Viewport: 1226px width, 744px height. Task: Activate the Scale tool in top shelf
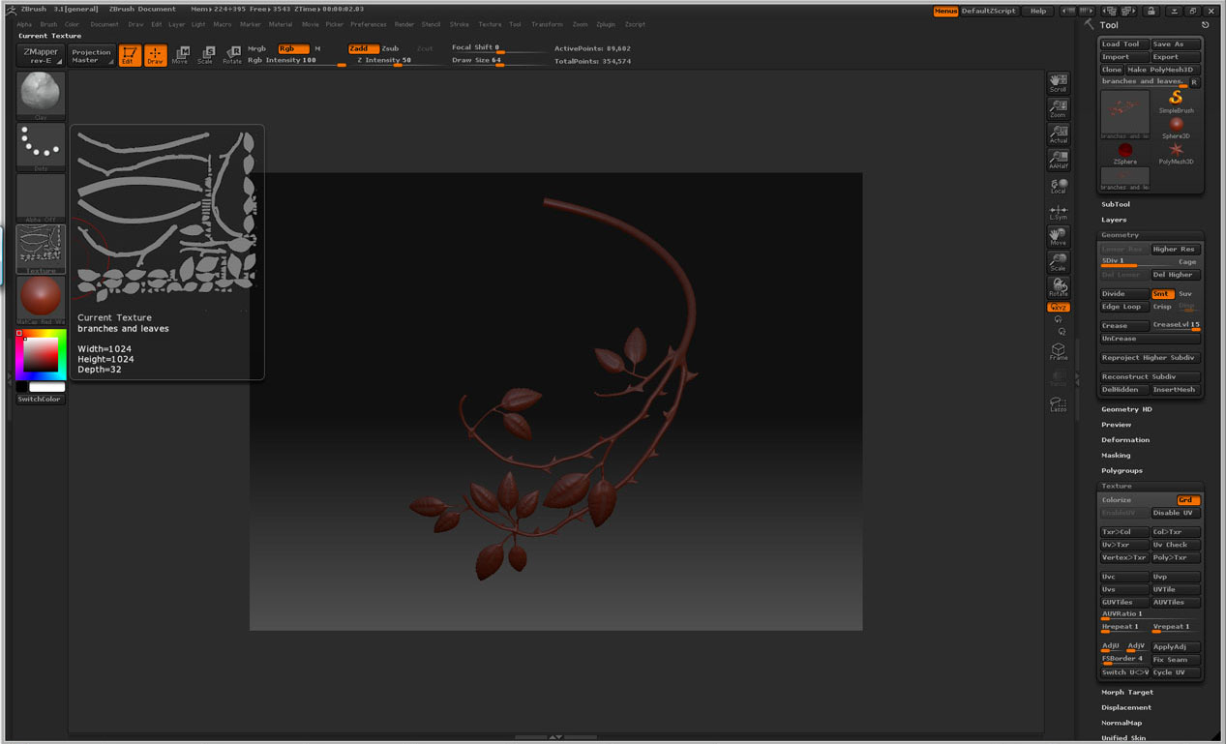tap(205, 55)
